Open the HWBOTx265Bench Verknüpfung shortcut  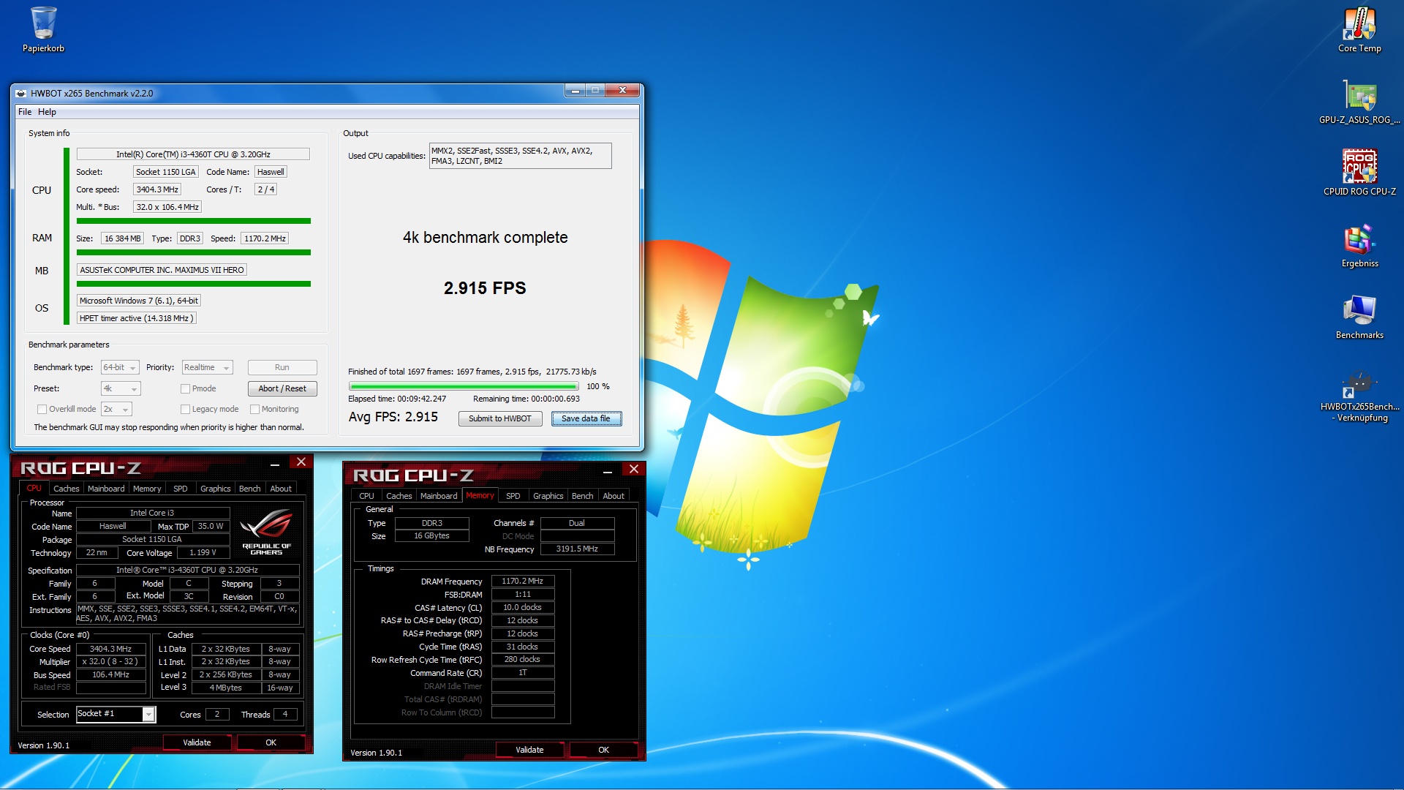[x=1359, y=396]
